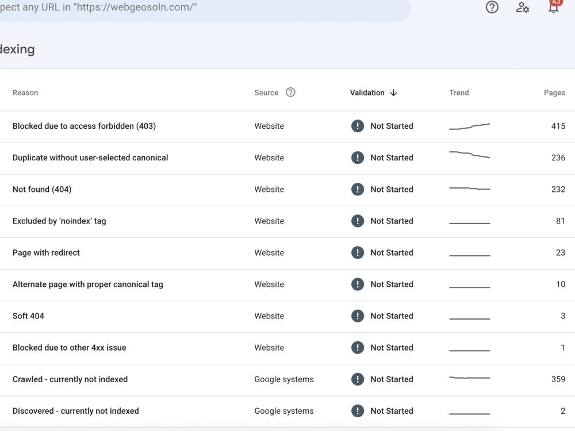575x431 pixels.
Task: Open users and permissions settings icon
Action: [x=523, y=7]
